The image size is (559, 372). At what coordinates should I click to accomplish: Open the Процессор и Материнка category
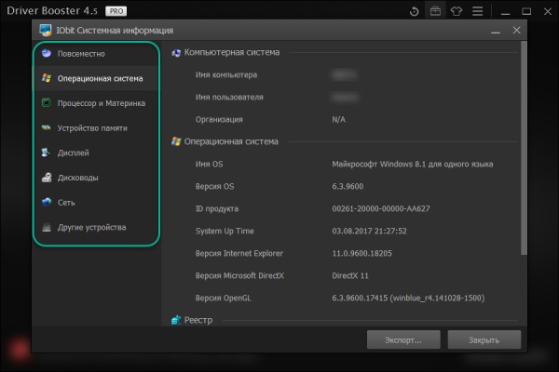97,103
